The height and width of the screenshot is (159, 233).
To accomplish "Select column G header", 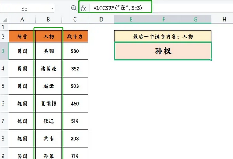I will 195,20.
